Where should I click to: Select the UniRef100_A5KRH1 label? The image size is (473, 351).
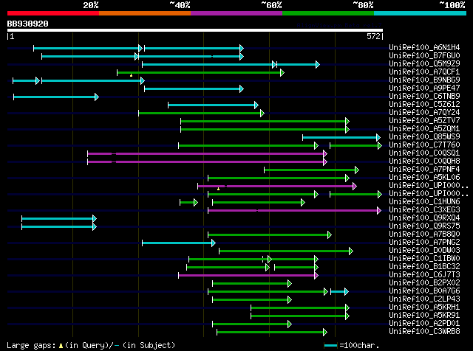(424, 307)
